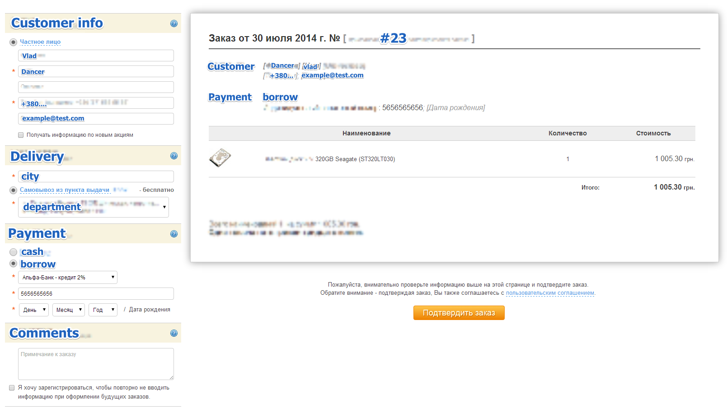The width and height of the screenshot is (727, 413).
Task: Click the Seagate hard drive product thumbnail
Action: click(220, 158)
